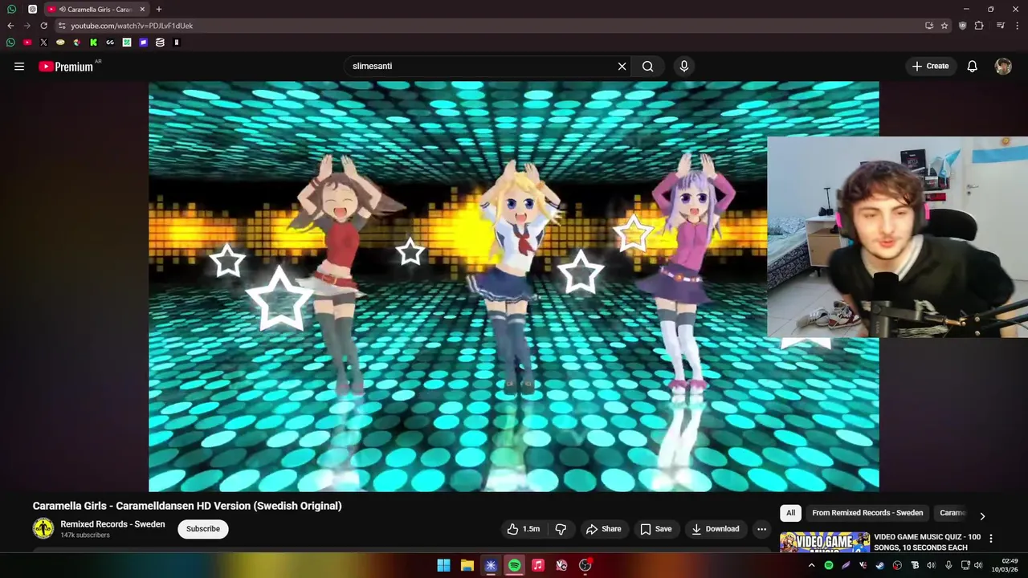Open the YouTube guide hamburger menu
The height and width of the screenshot is (578, 1028).
click(19, 67)
